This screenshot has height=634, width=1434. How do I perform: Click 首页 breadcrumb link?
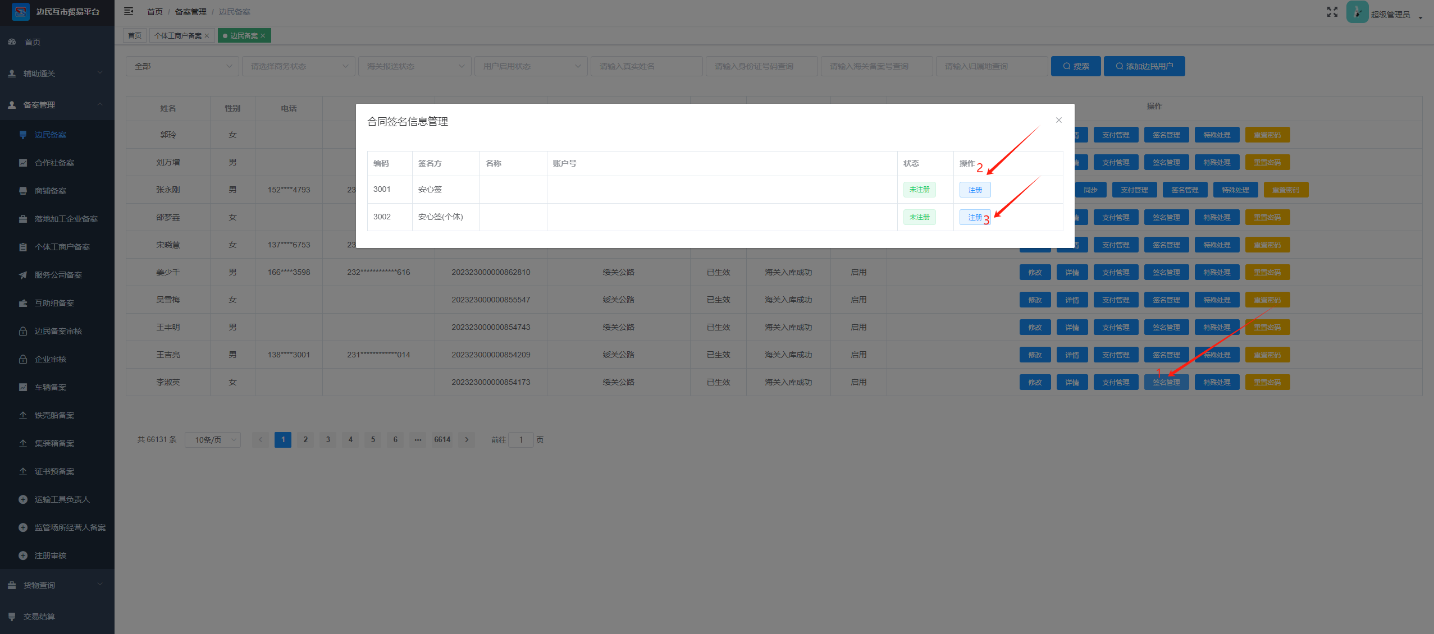(155, 12)
